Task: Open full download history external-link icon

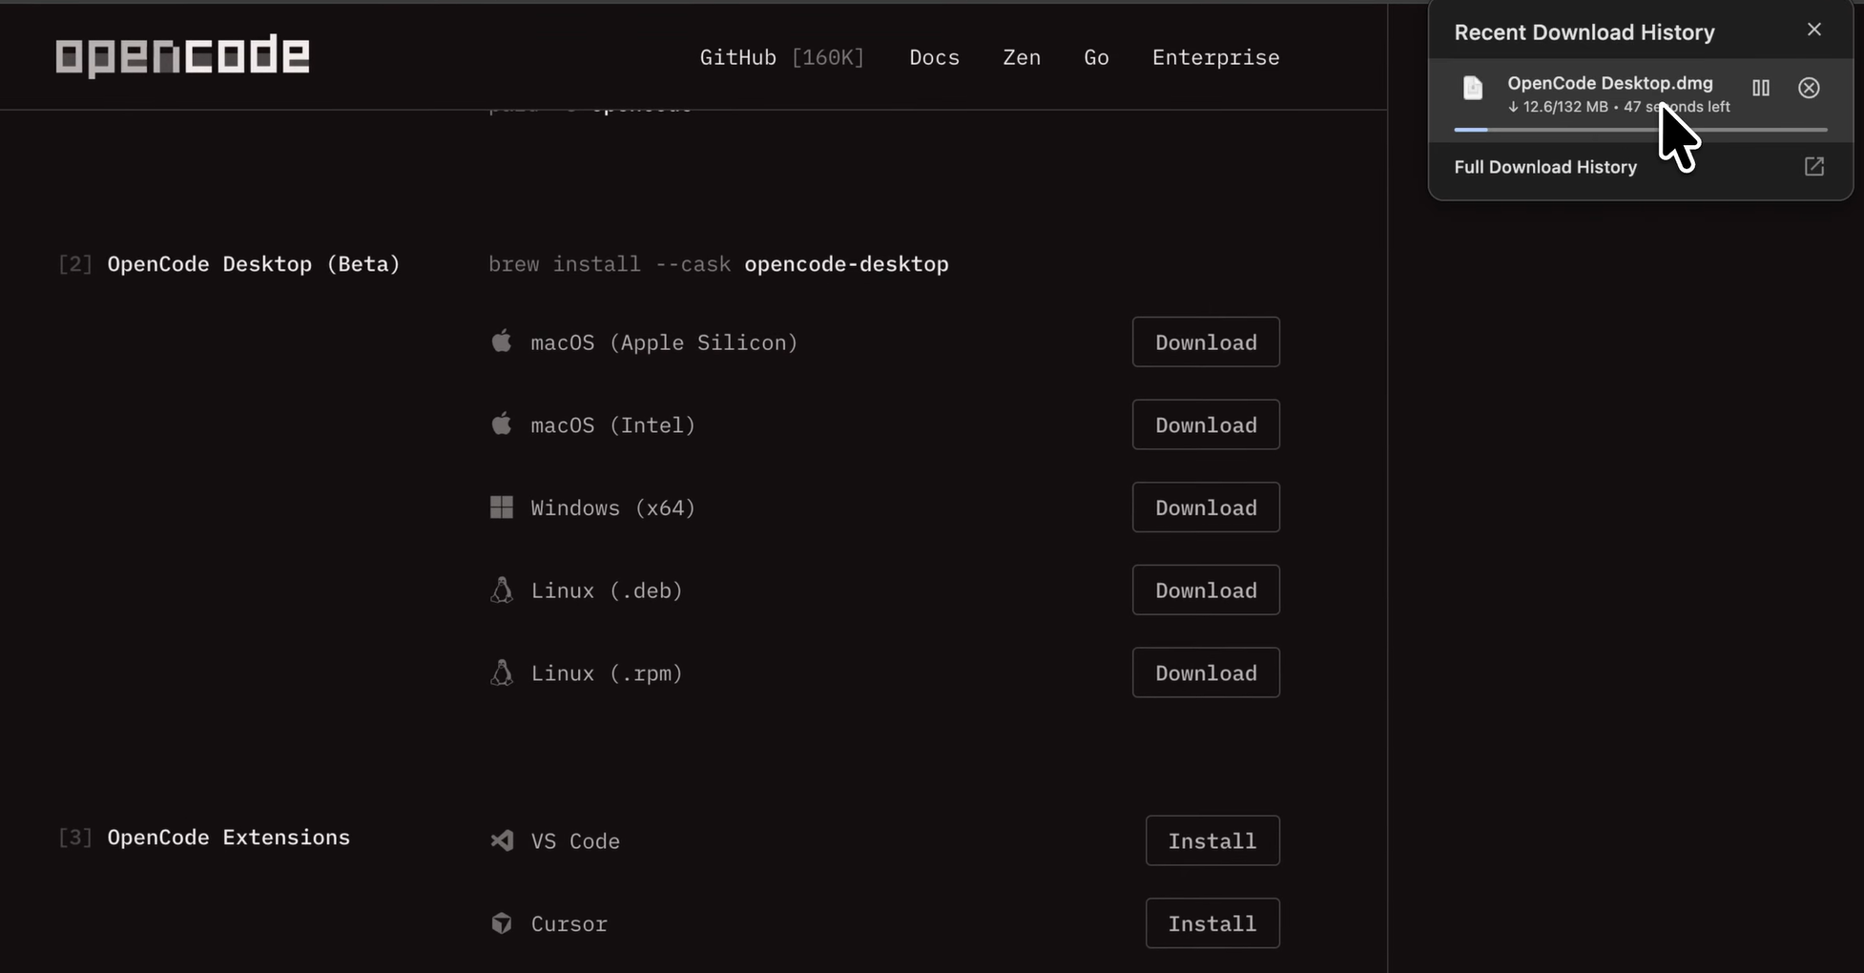Action: [x=1814, y=167]
